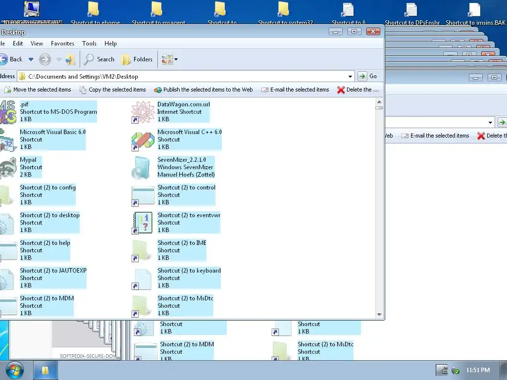Select Microsoft Visual C++ 6.0 icon
The width and height of the screenshot is (507, 380).
[143, 140]
